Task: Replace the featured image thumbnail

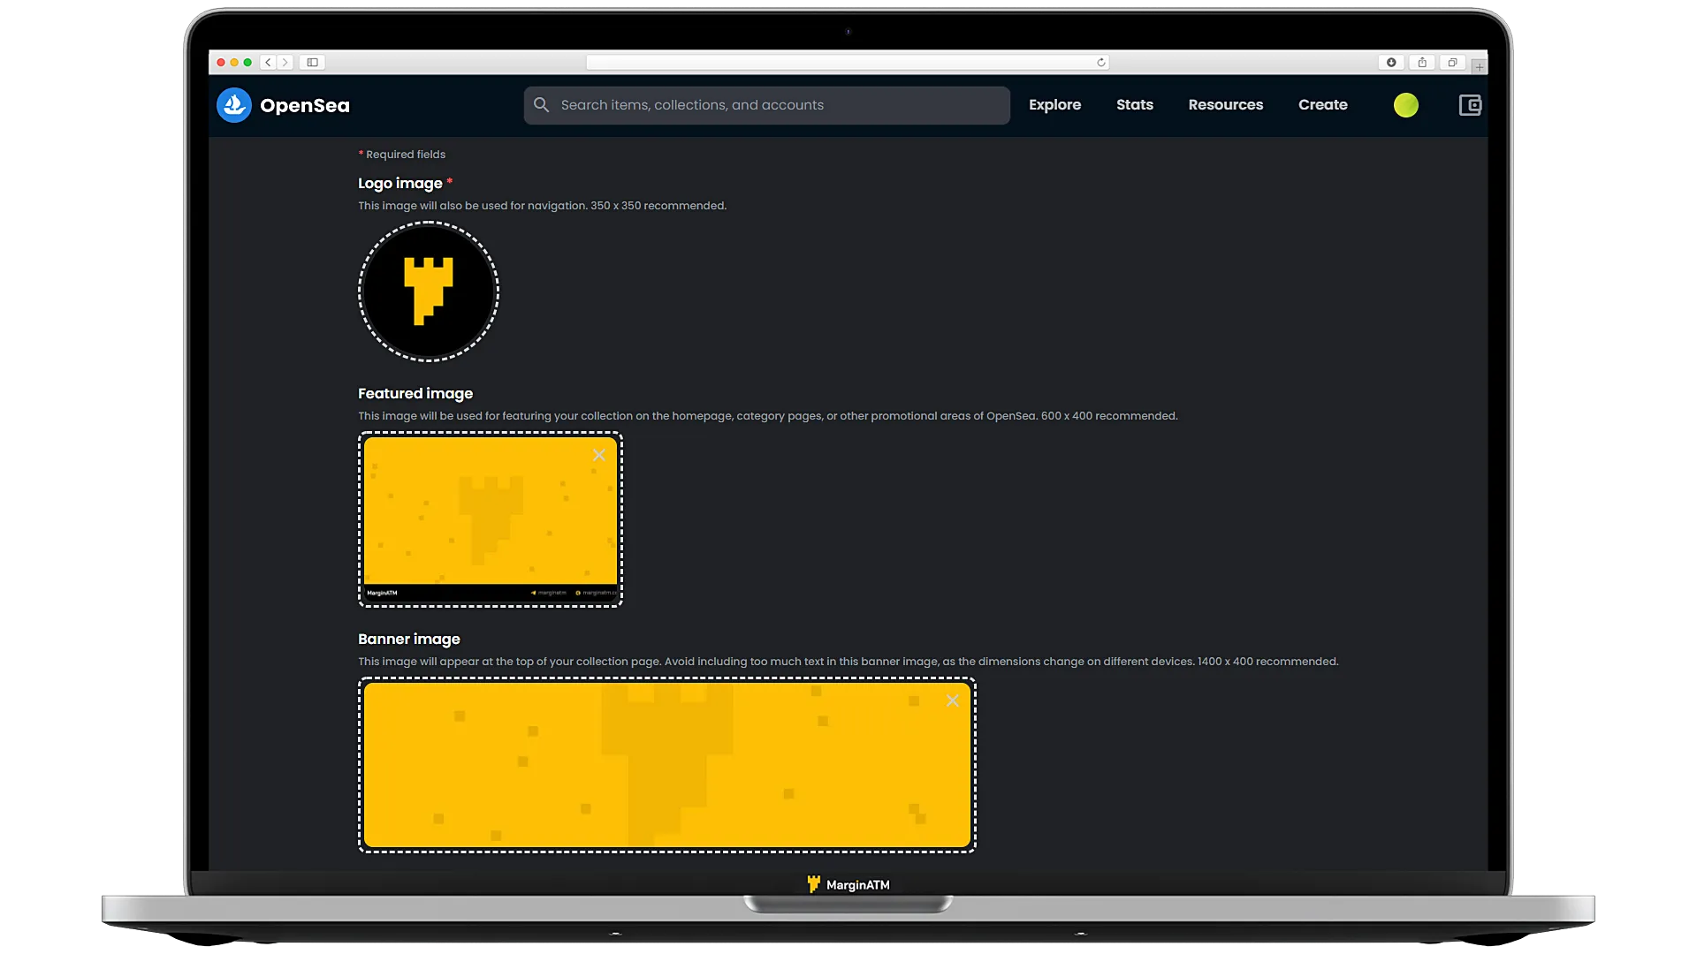Action: coord(491,519)
